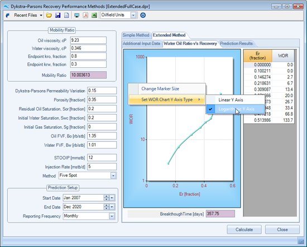Switch to the Simple Method tab
The width and height of the screenshot is (307, 247).
coord(136,35)
